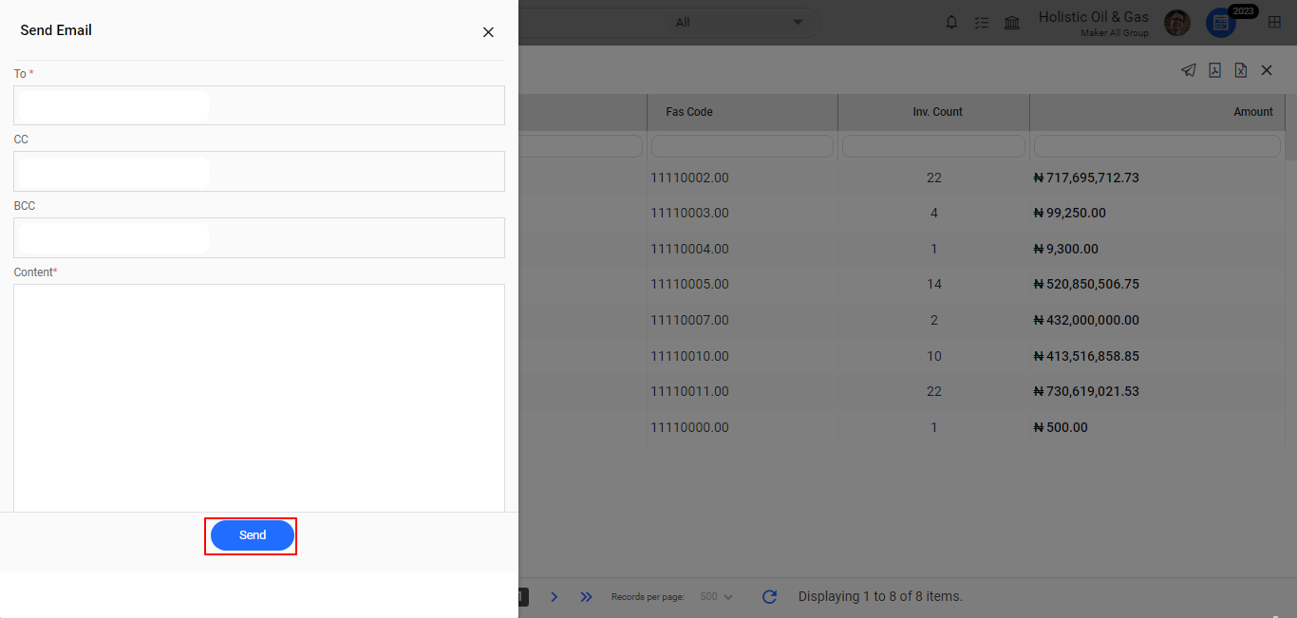Go to next page arrow
The width and height of the screenshot is (1297, 618).
click(555, 597)
